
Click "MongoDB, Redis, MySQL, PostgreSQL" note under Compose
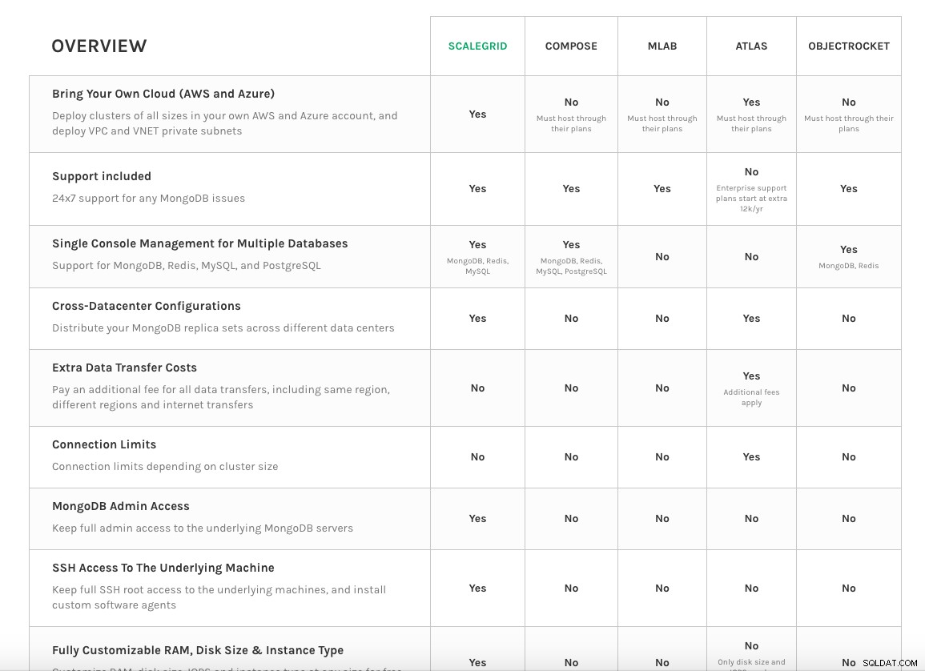[571, 266]
